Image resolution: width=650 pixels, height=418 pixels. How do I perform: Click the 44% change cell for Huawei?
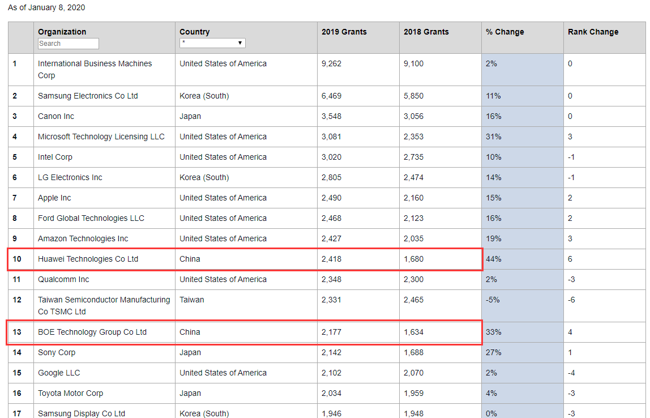(x=494, y=259)
